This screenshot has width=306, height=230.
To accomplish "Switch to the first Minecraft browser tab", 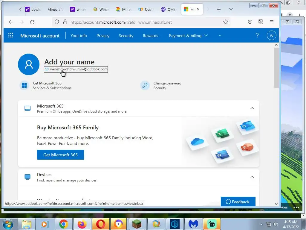I will pyautogui.click(x=55, y=9).
